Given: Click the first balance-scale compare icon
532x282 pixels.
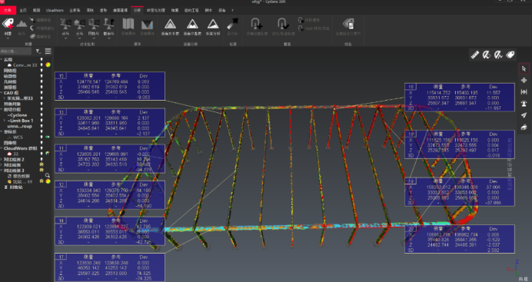Looking at the screenshot, I should [65, 24].
